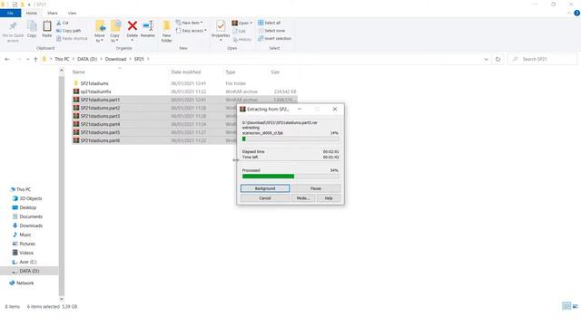
Task: Click the red Delete icon
Action: point(133,26)
